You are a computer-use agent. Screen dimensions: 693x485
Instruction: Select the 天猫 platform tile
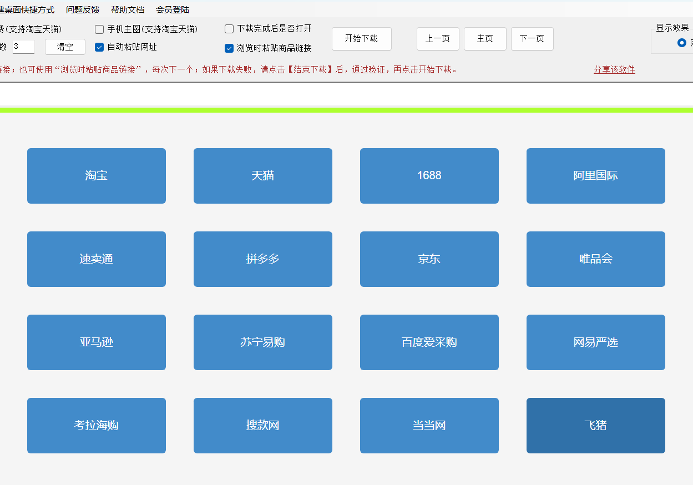click(262, 175)
